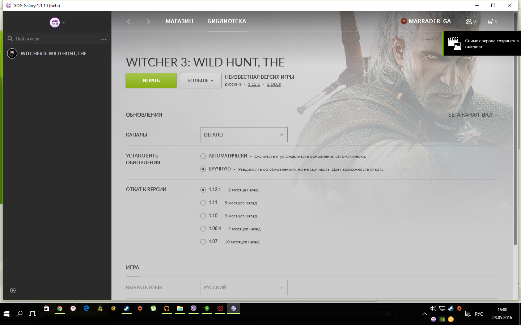Image resolution: width=521 pixels, height=325 pixels.
Task: Open Windows Start menu
Action: [7, 314]
